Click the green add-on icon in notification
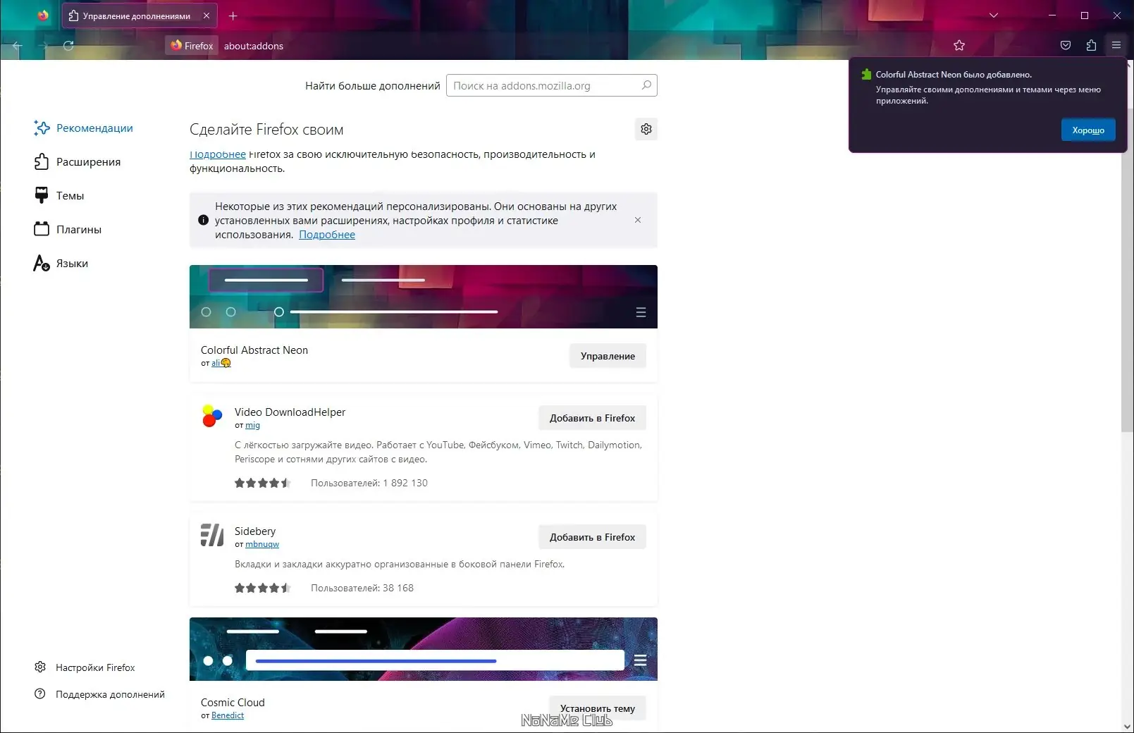The height and width of the screenshot is (733, 1134). pos(866,74)
